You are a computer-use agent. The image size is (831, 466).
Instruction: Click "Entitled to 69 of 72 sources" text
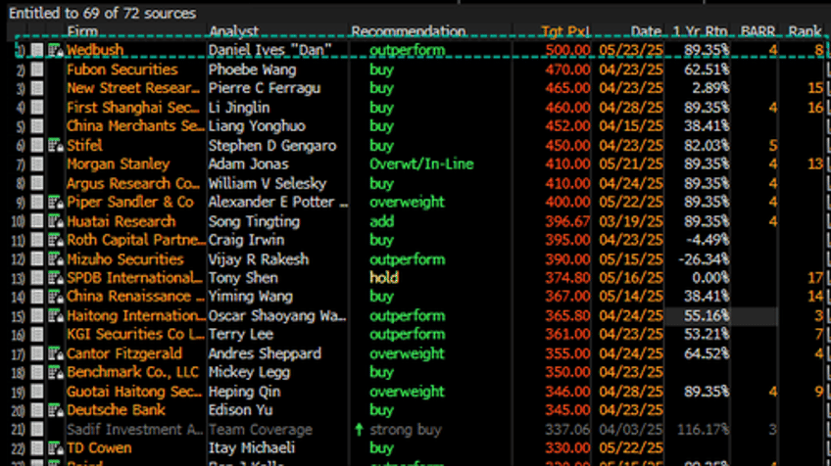(102, 13)
